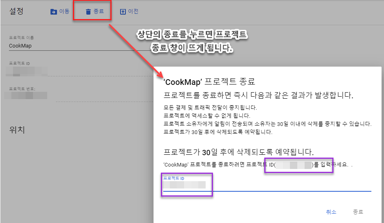This screenshot has width=384, height=223.
Task: Click the 프로젝트 번호: label
Action: click(x=22, y=89)
